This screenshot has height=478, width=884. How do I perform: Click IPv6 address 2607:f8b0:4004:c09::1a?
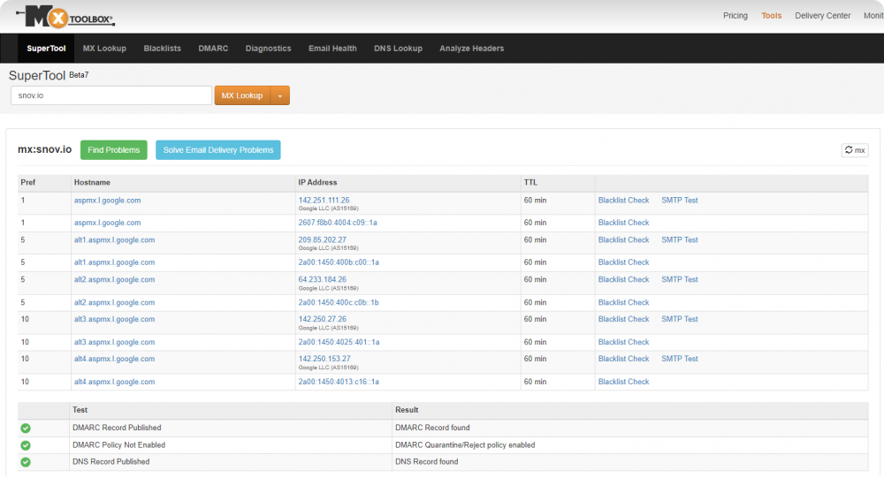pyautogui.click(x=338, y=224)
